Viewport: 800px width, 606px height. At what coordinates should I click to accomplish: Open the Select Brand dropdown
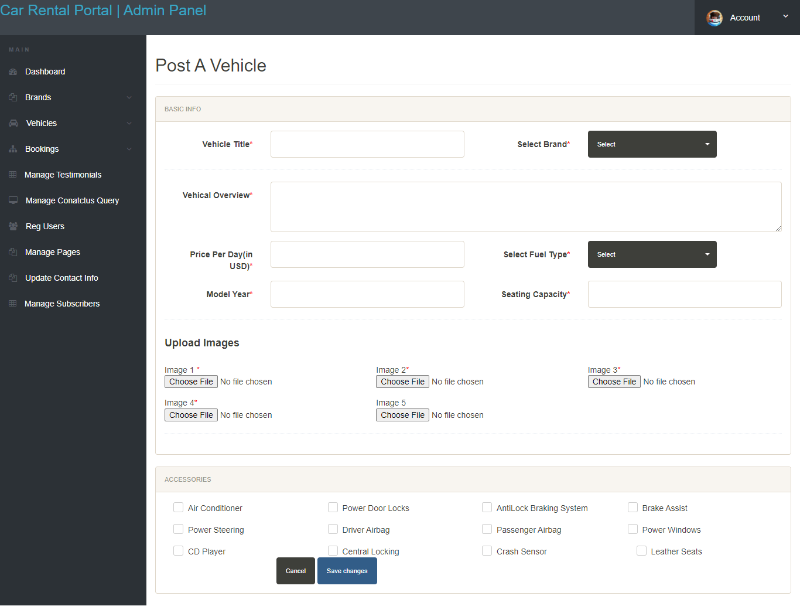(x=652, y=144)
